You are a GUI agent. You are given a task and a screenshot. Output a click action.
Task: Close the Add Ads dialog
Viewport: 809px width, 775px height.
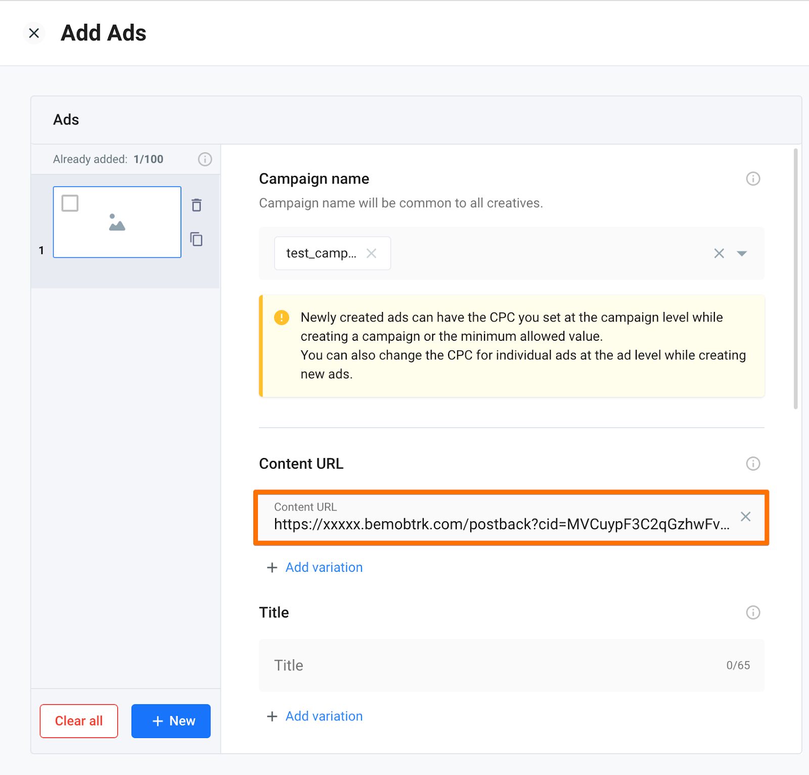(34, 33)
